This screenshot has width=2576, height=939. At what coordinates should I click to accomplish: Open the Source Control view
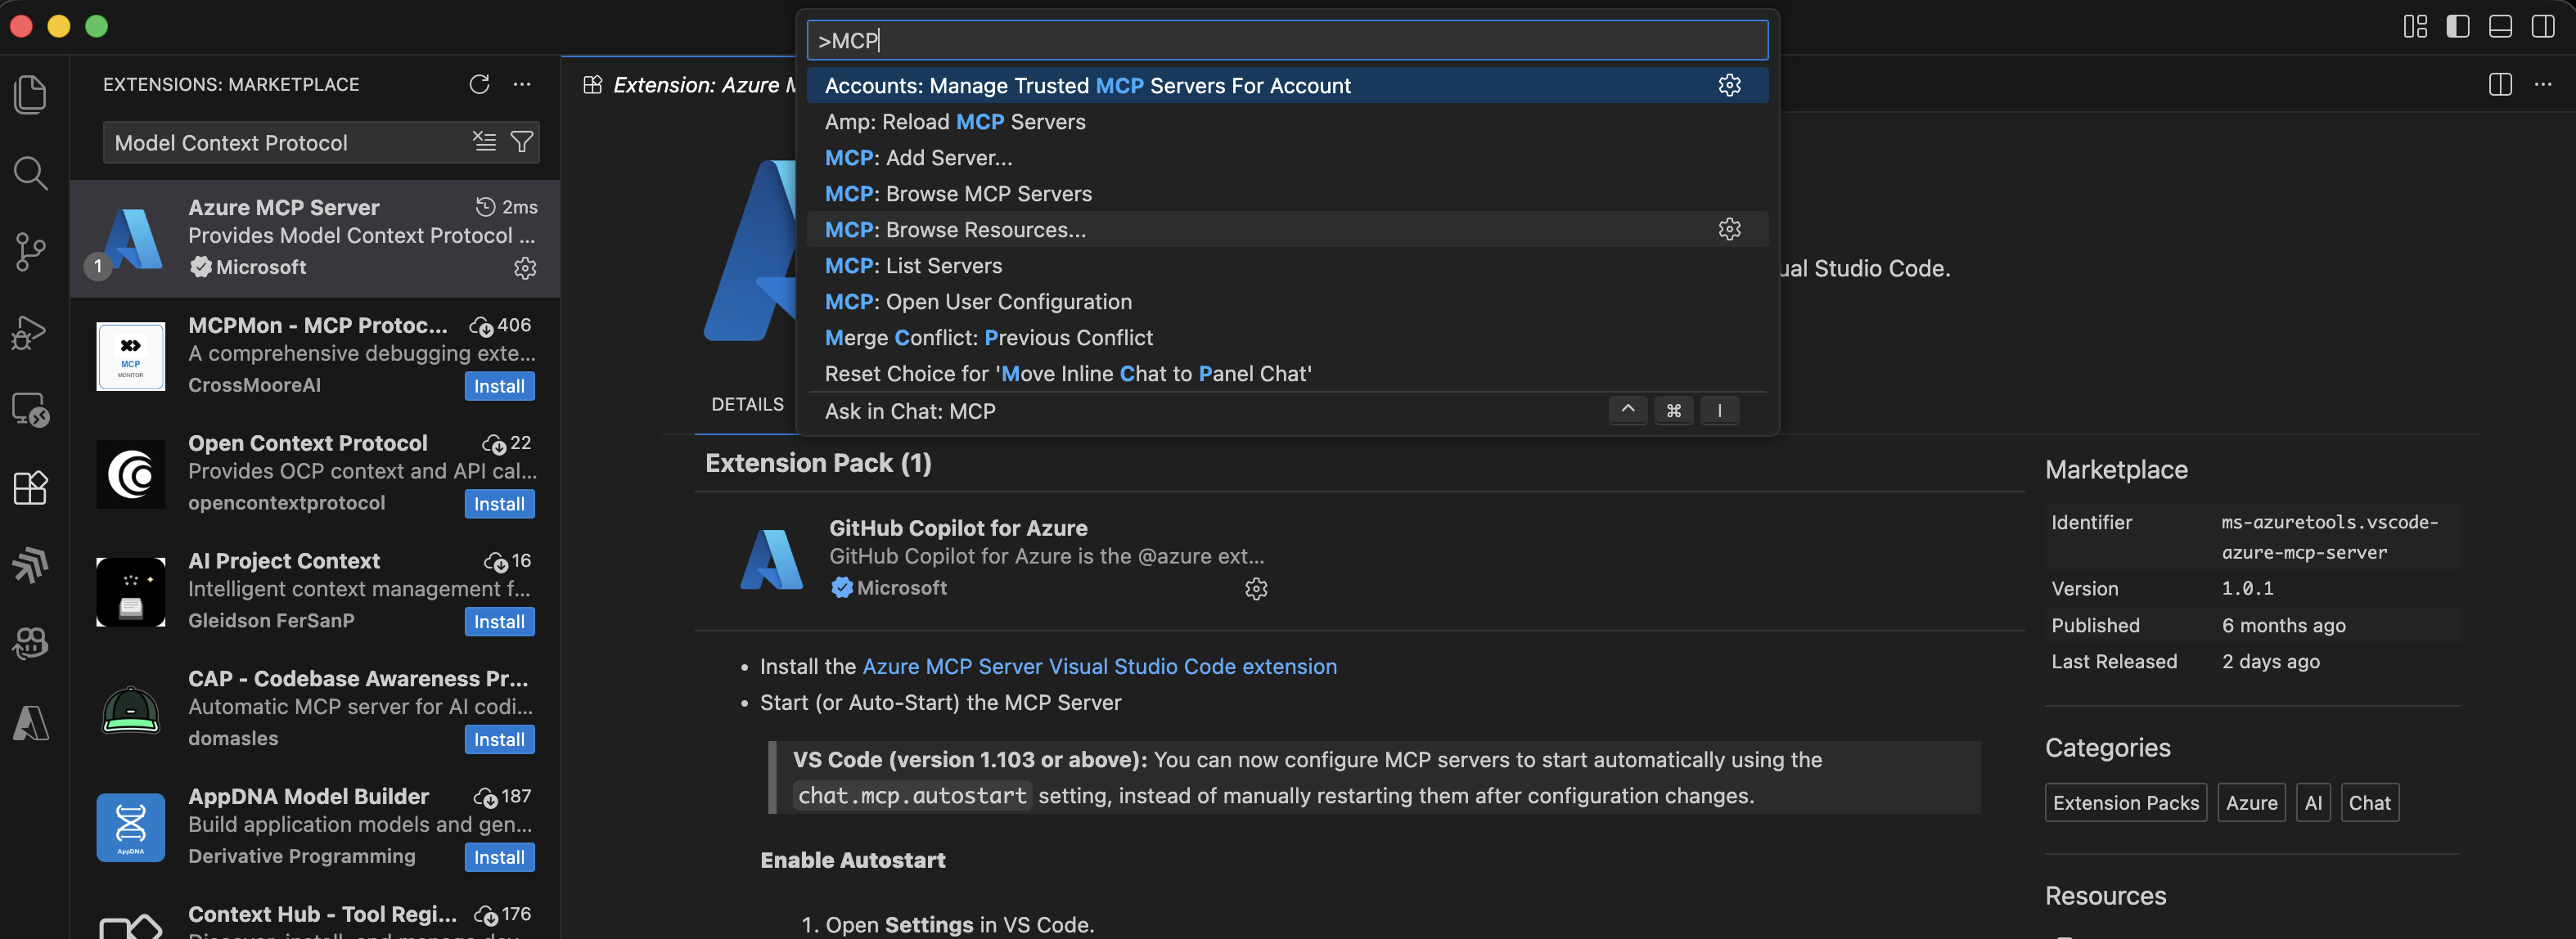30,251
